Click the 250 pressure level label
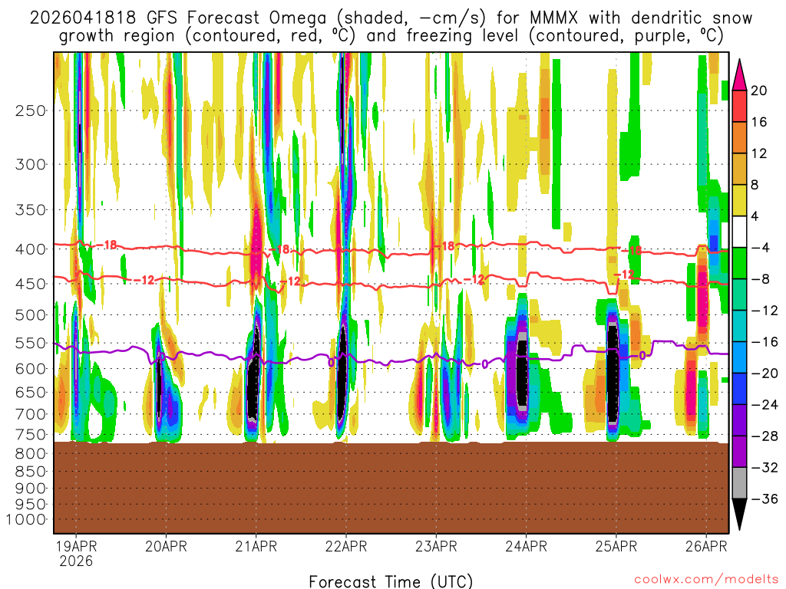The image size is (786, 589). [31, 110]
